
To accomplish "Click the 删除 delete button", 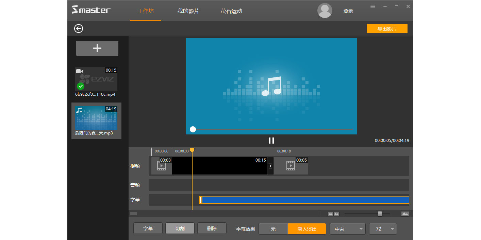I will click(x=212, y=228).
